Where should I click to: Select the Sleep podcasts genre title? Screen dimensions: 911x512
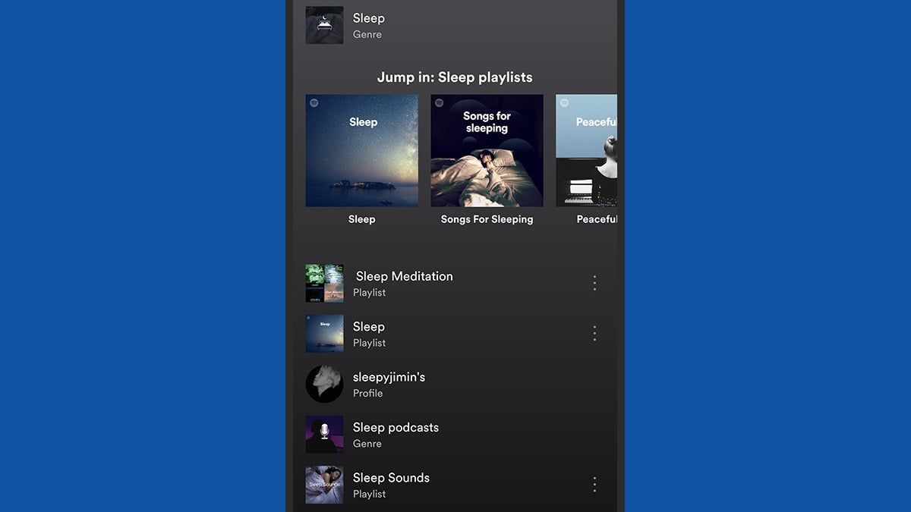pyautogui.click(x=396, y=427)
